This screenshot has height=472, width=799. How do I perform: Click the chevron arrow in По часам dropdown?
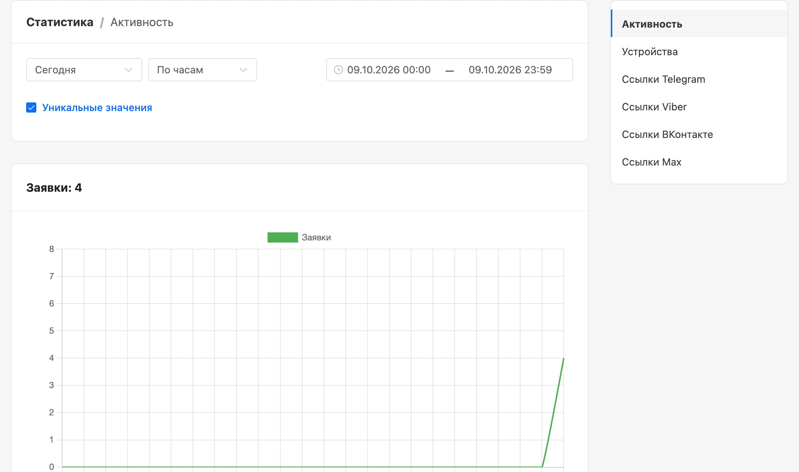point(243,70)
